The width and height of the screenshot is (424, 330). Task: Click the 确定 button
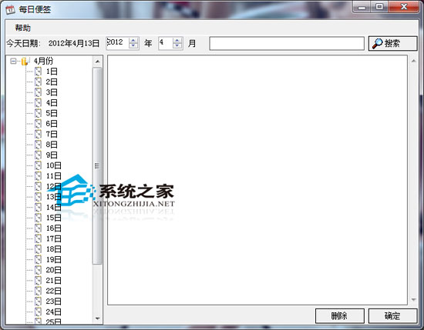(x=392, y=315)
